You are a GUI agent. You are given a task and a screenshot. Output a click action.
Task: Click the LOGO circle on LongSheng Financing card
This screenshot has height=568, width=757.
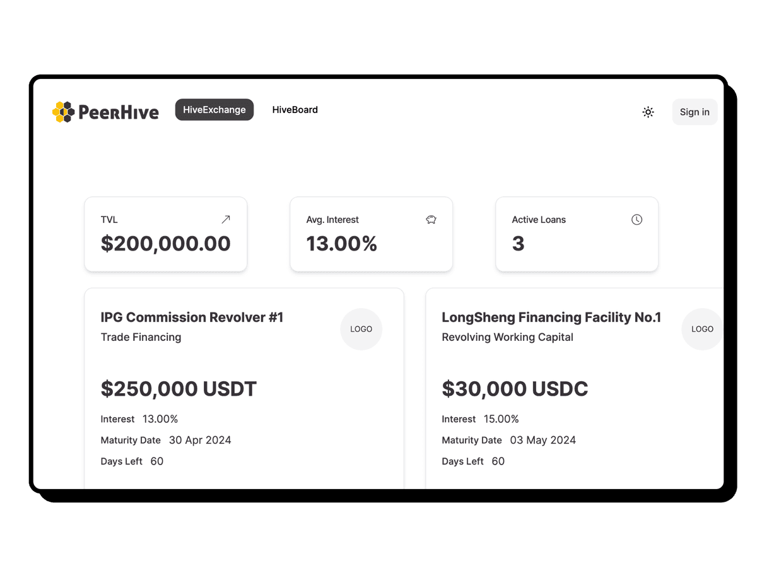pyautogui.click(x=701, y=329)
